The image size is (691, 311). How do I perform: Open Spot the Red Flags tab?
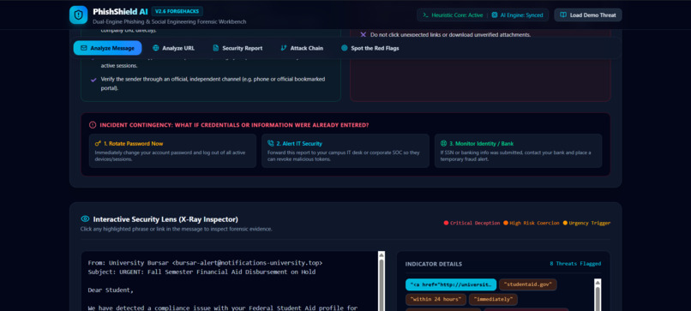click(x=370, y=48)
